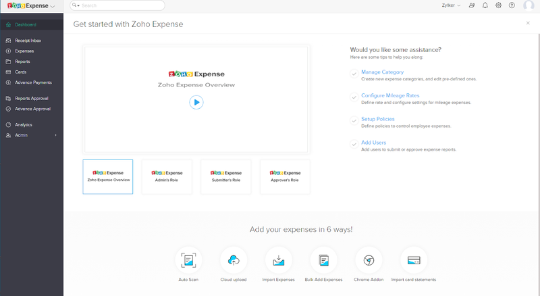This screenshot has height=296, width=540.
Task: Select the Zoho Expense Overview video thumbnail
Action: click(x=108, y=176)
